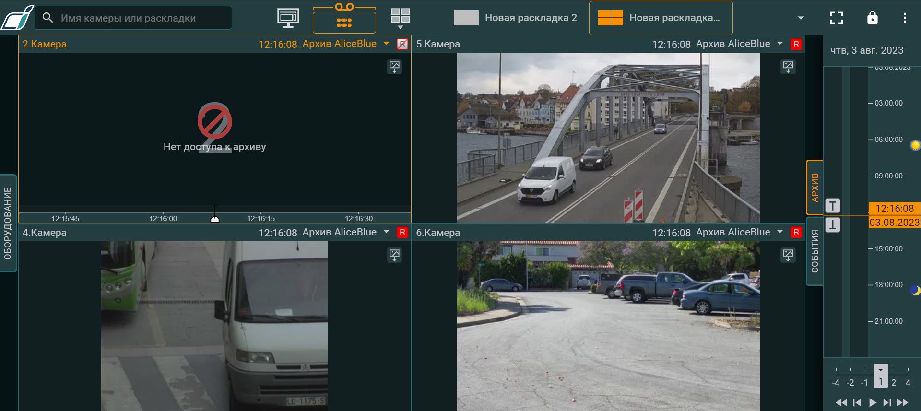Toggle red R recording indicator on 4.Камера
Screen dimensions: 921x411
click(x=402, y=233)
